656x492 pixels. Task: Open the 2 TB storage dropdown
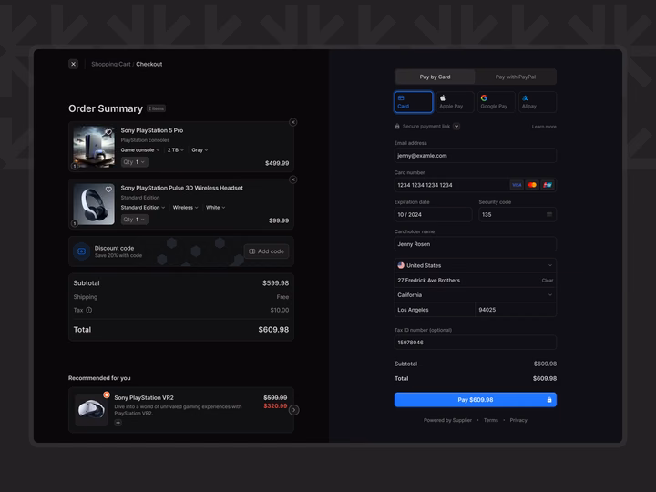click(x=176, y=150)
